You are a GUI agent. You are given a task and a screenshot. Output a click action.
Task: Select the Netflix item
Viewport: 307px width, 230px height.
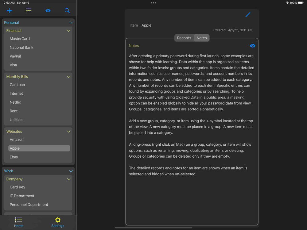click(39, 102)
